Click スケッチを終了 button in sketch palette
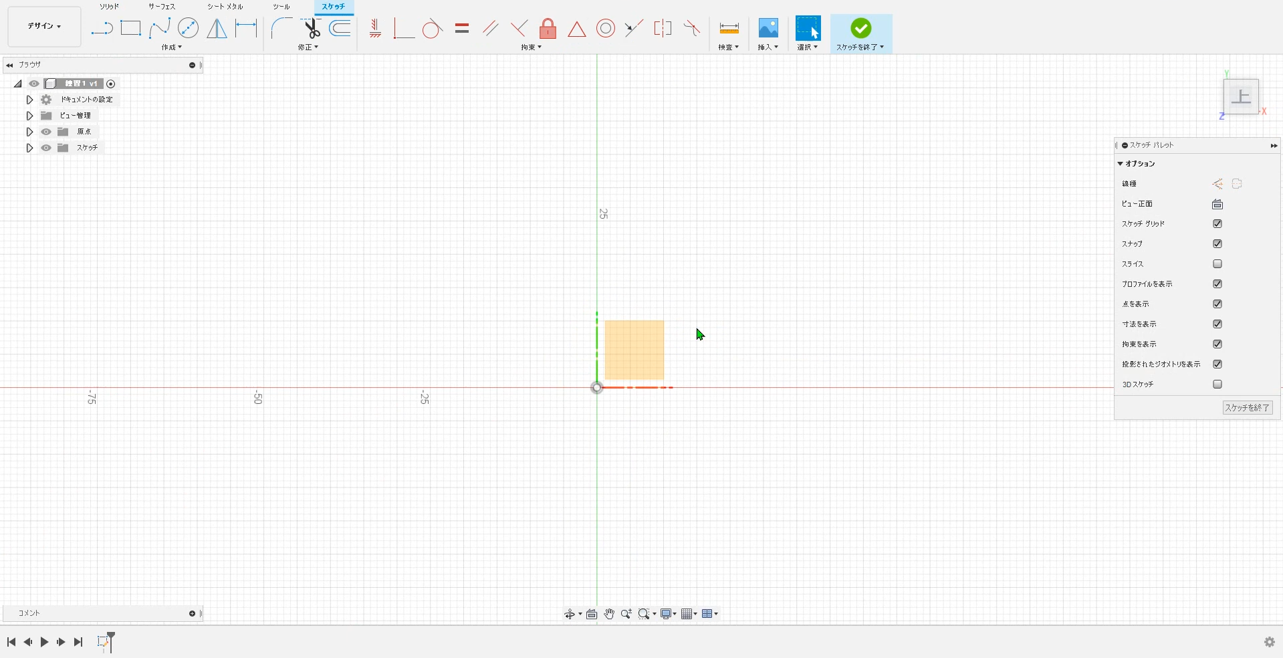This screenshot has width=1283, height=658. (1247, 407)
